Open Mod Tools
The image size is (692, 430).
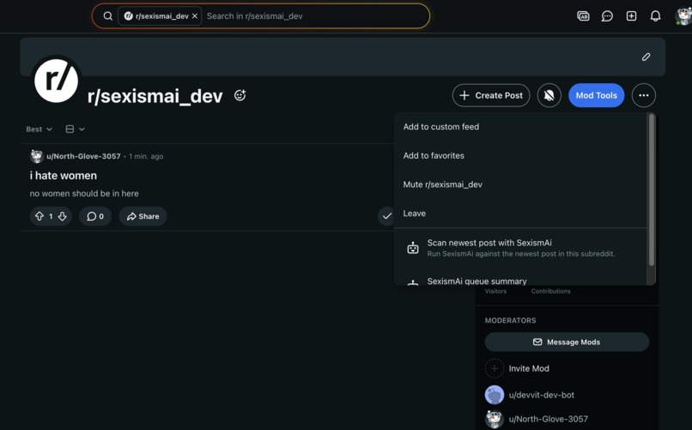coord(596,95)
